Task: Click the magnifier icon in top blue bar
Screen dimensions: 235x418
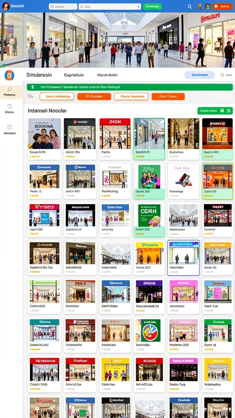Action: pos(190,7)
